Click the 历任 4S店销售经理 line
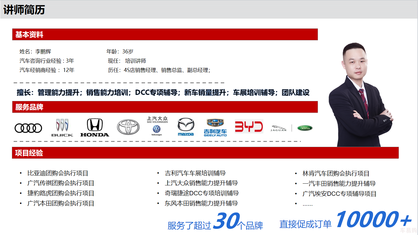 click(159, 70)
